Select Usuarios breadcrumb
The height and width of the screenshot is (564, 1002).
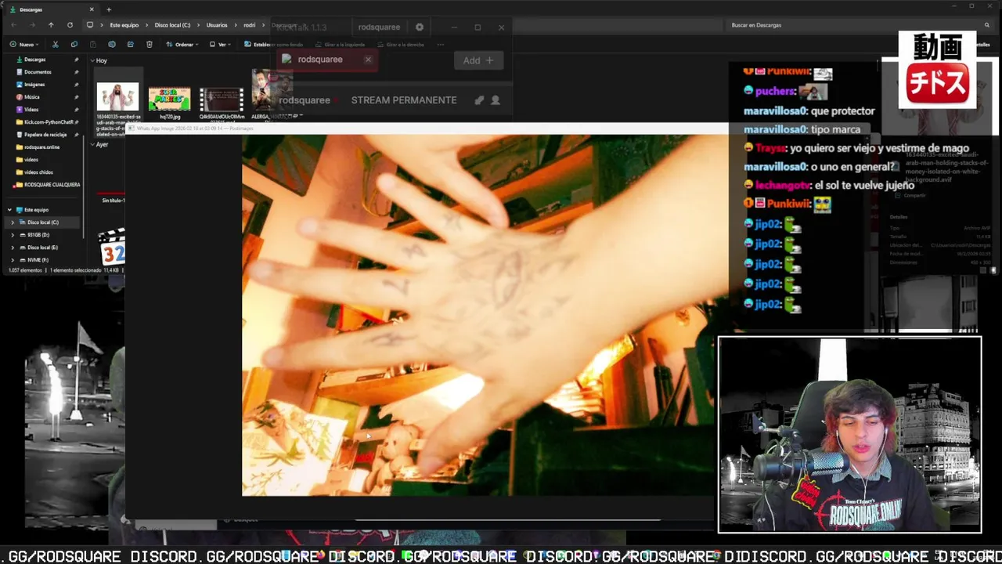point(217,25)
